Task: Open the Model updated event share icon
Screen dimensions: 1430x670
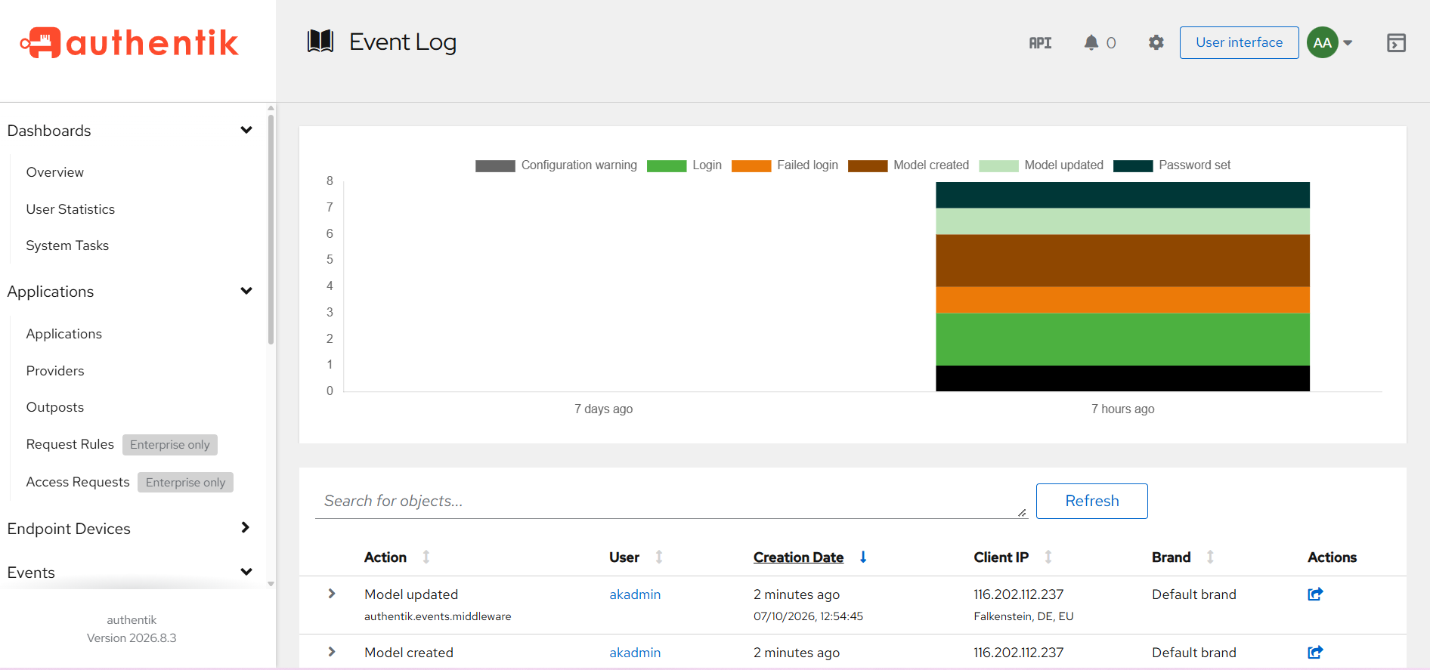Action: pyautogui.click(x=1315, y=594)
